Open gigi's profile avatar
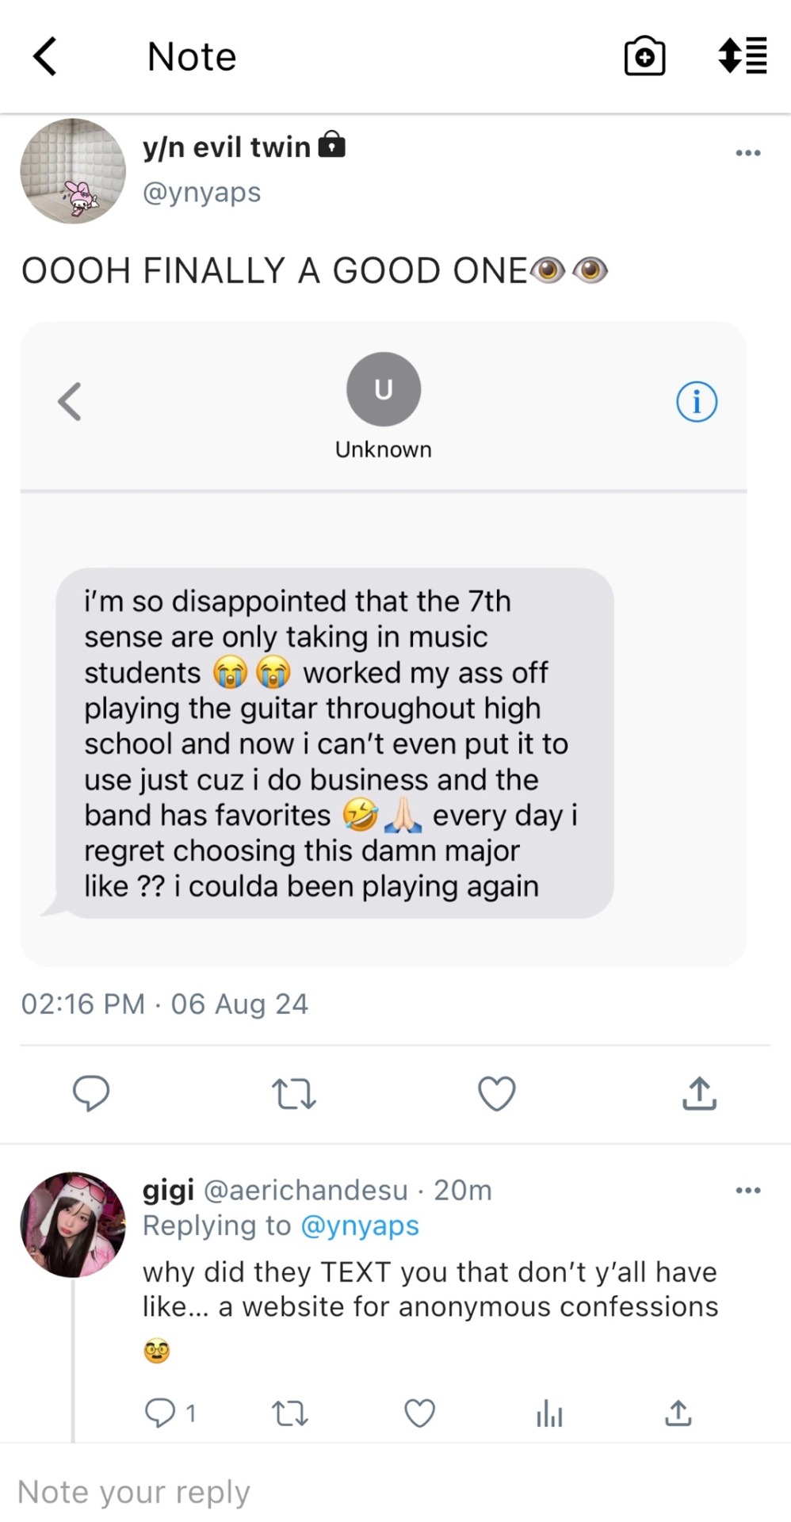Viewport: 791px width, 1522px height. (x=73, y=1225)
